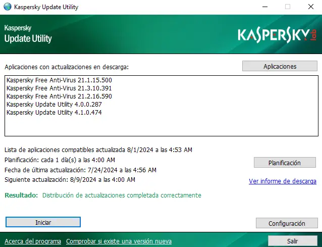322x247 pixels.
Task: Open the Configuración button
Action: (x=287, y=223)
